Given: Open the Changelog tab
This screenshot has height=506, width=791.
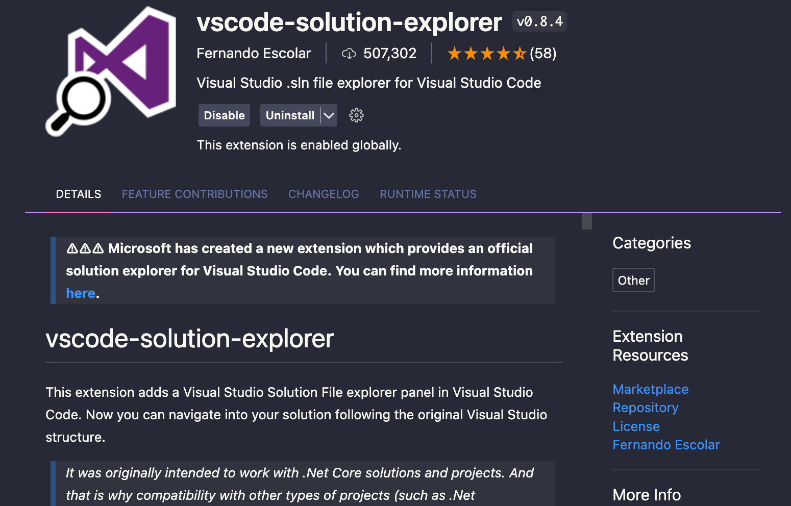Looking at the screenshot, I should 324,194.
